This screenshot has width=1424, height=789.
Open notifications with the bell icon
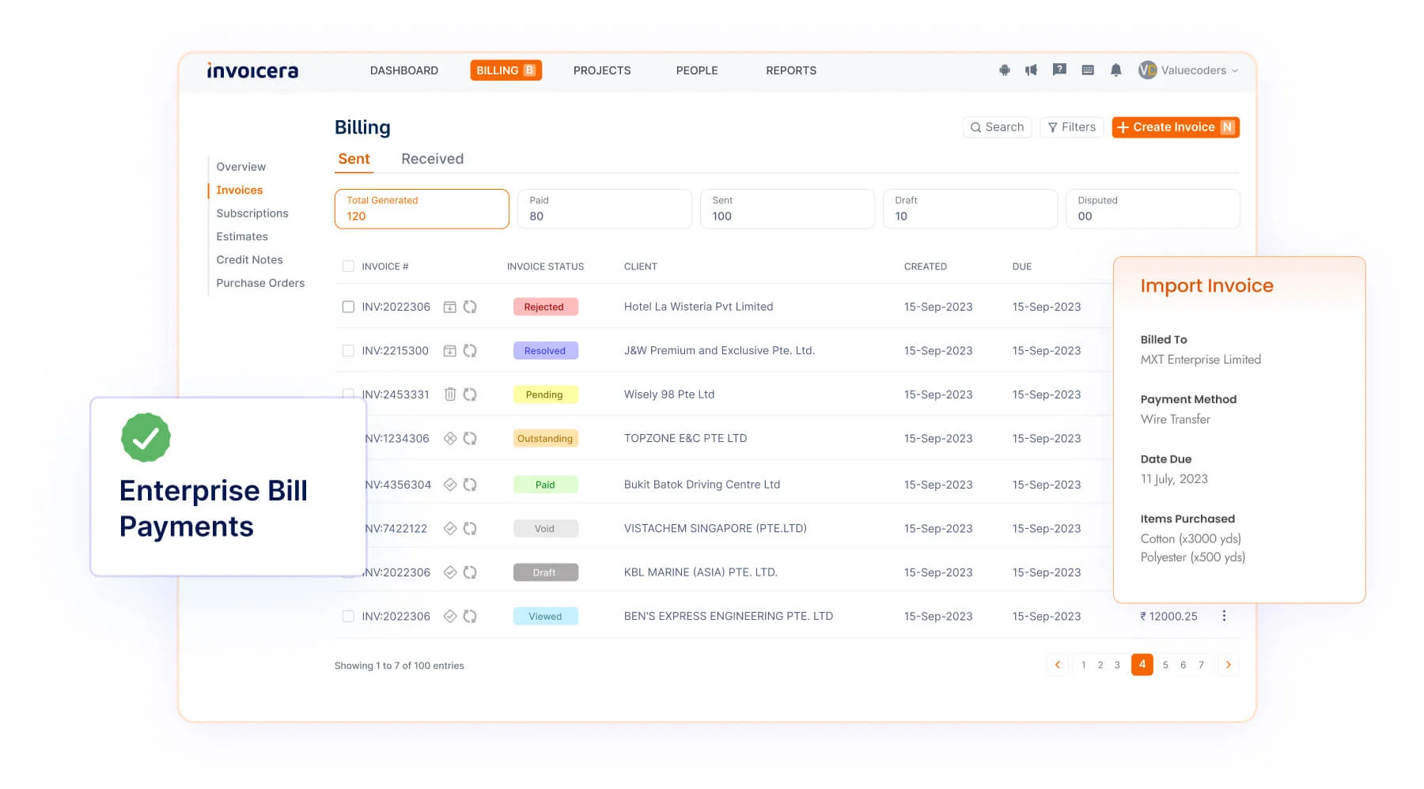[x=1115, y=70]
